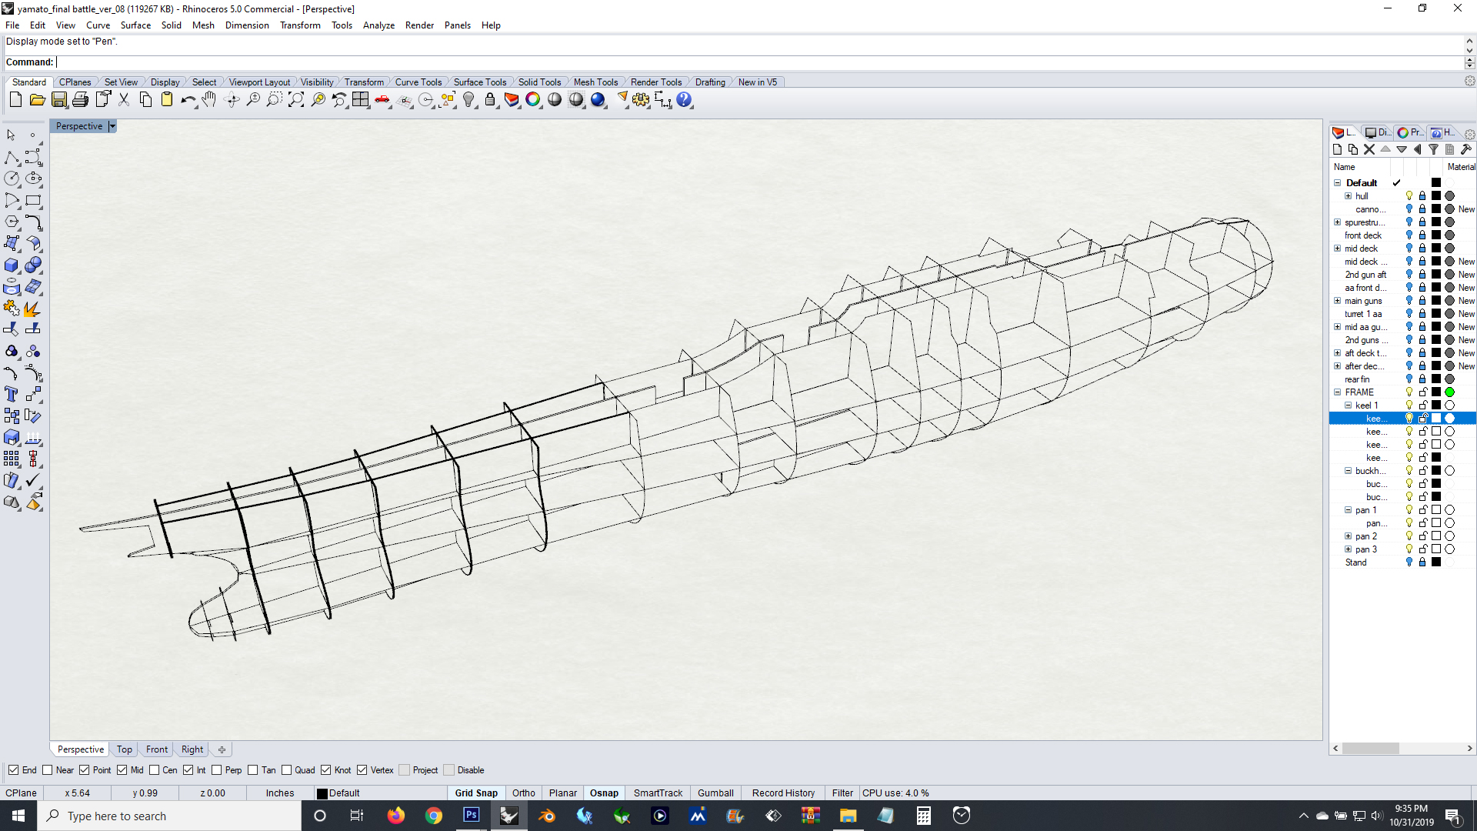Select the Polyline tool in left toolbar
1477x831 pixels.
12,158
